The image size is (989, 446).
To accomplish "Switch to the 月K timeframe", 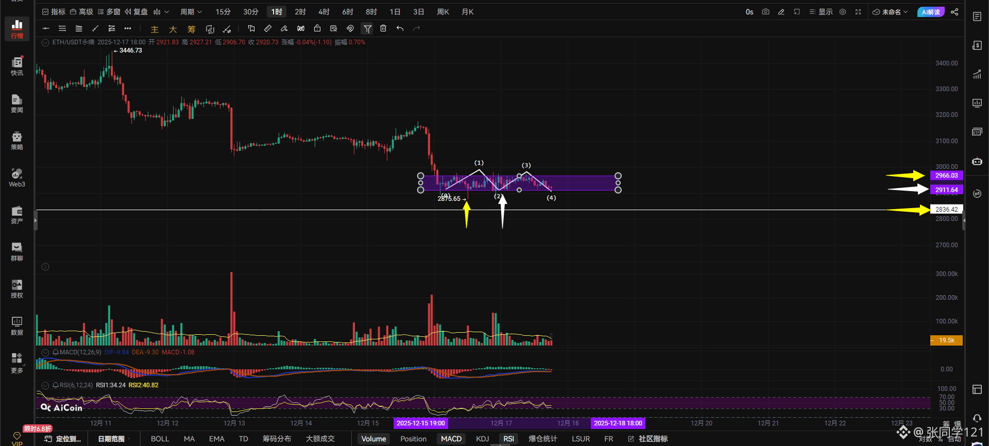I will click(x=468, y=11).
